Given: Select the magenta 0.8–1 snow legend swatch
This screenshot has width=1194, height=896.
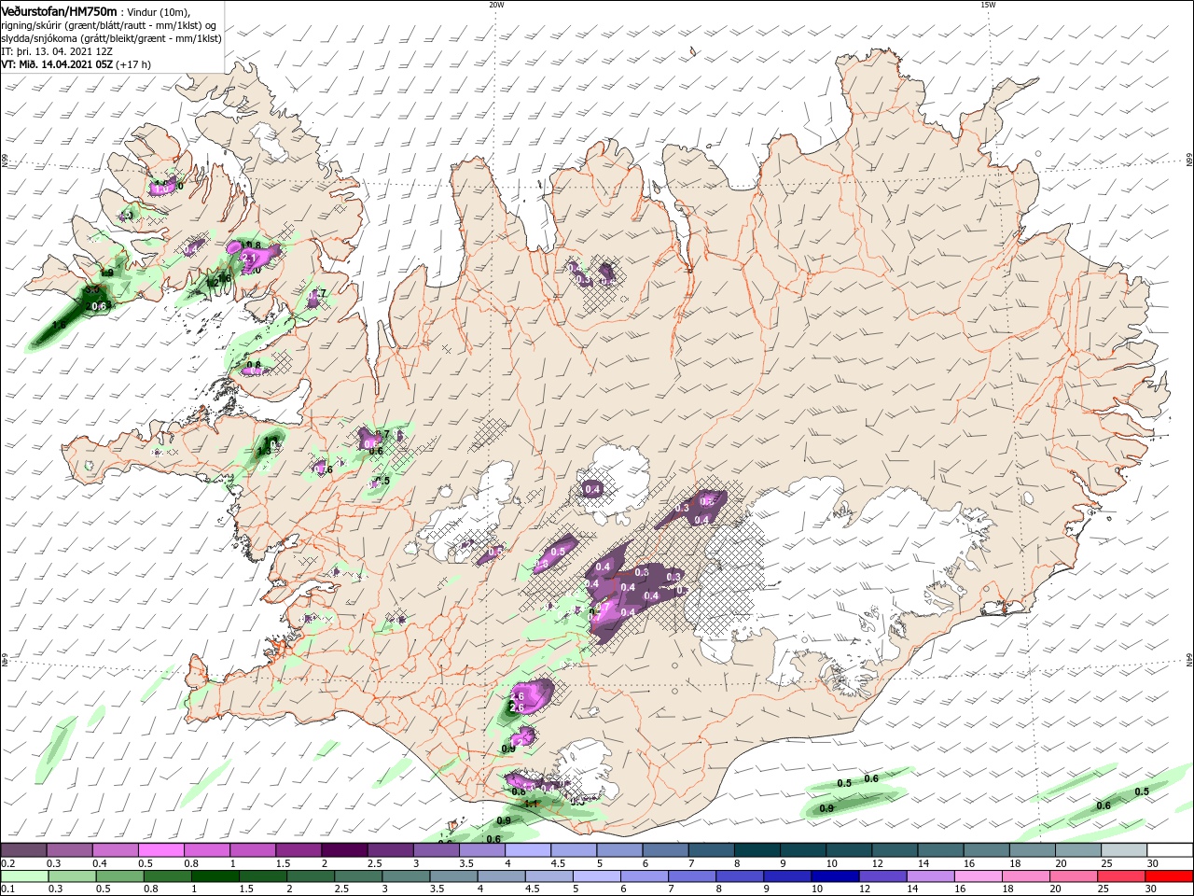Looking at the screenshot, I should pos(208,850).
